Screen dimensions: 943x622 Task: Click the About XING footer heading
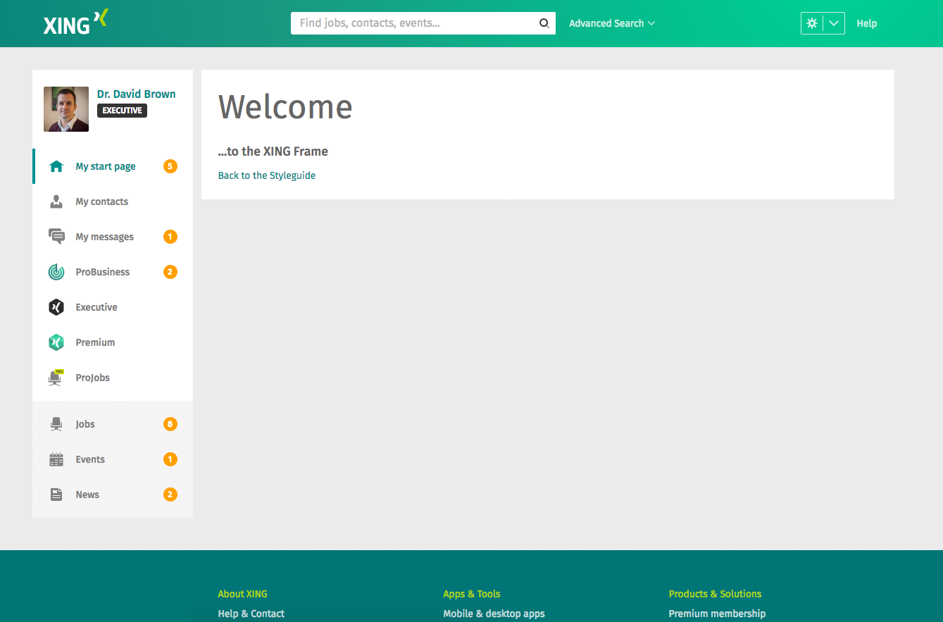click(243, 594)
